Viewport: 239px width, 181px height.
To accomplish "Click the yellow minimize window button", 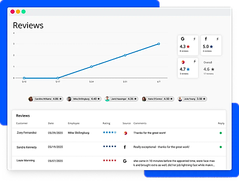I will pyautogui.click(x=18, y=12).
